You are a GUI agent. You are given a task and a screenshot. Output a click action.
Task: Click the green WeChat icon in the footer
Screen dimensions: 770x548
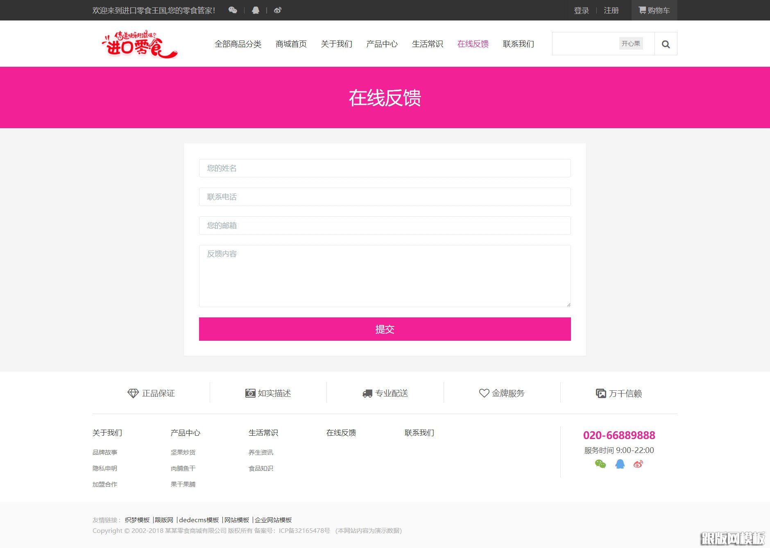(x=600, y=464)
